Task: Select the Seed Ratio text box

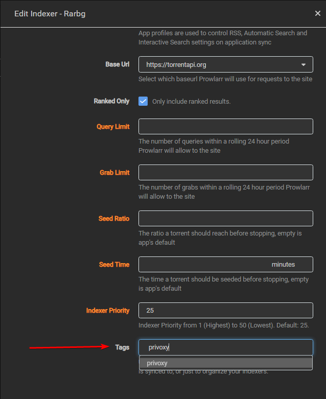Action: point(225,218)
